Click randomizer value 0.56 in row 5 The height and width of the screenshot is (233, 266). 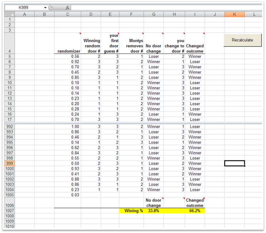(68, 56)
